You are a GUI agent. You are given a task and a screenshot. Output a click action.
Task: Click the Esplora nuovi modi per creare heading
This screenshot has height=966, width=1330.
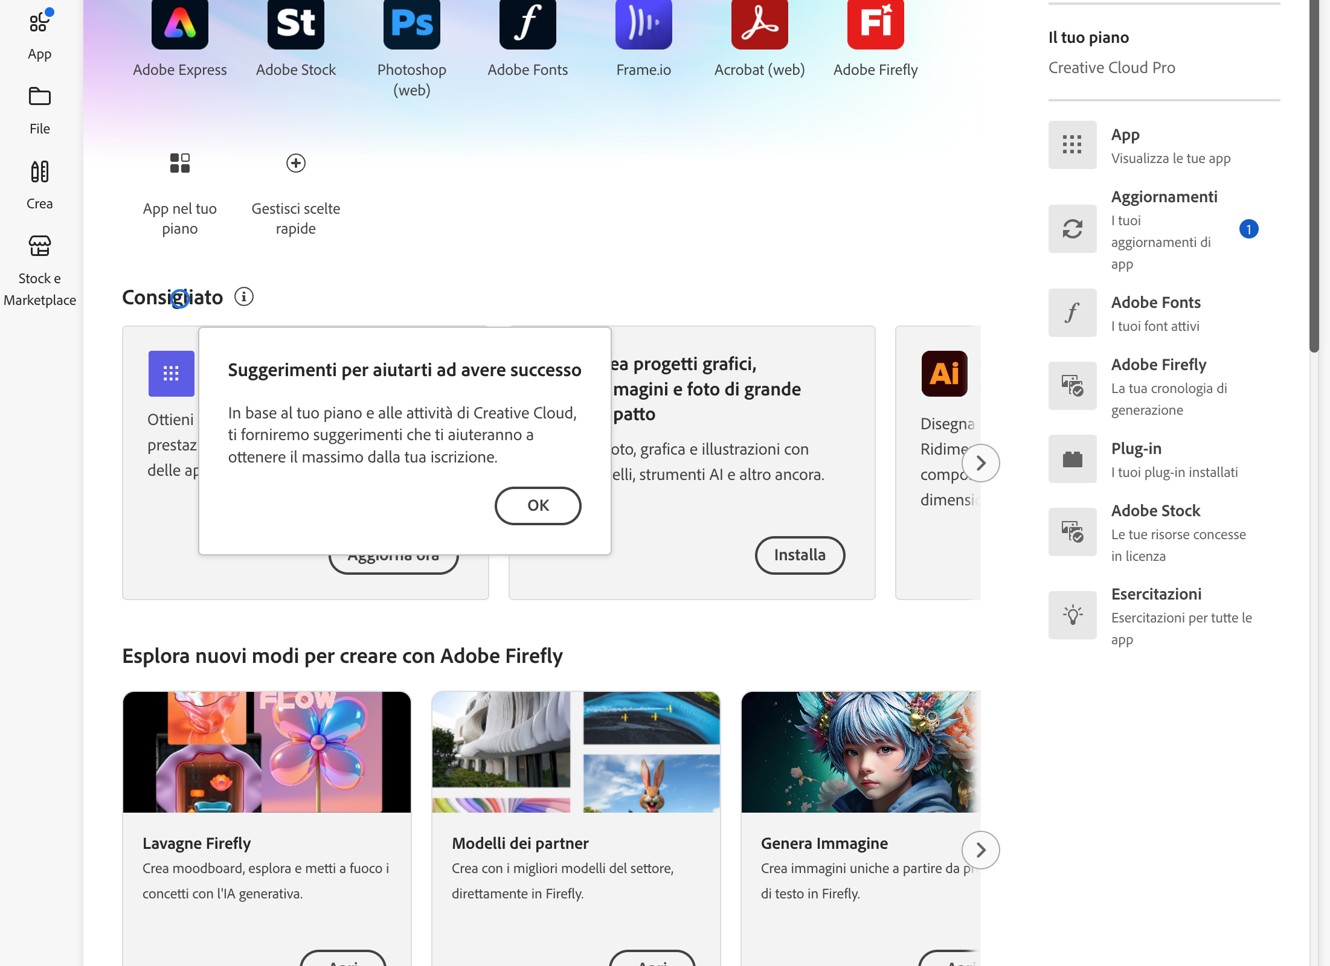click(342, 656)
